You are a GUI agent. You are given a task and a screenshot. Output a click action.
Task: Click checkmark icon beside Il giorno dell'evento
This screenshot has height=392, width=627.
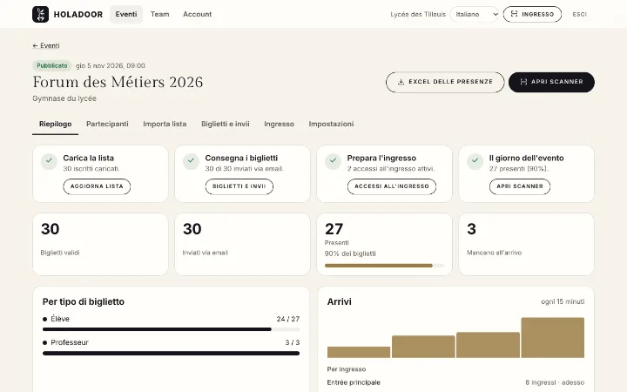click(475, 161)
